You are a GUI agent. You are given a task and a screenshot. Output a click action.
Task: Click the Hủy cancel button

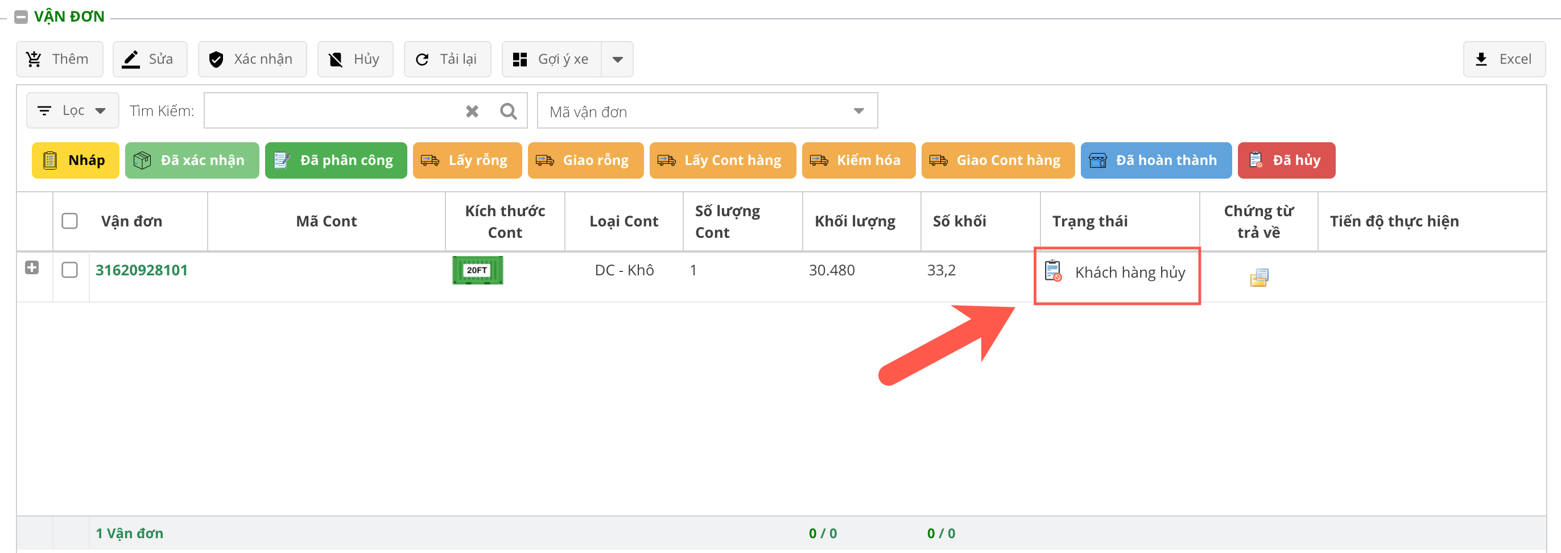pyautogui.click(x=355, y=59)
